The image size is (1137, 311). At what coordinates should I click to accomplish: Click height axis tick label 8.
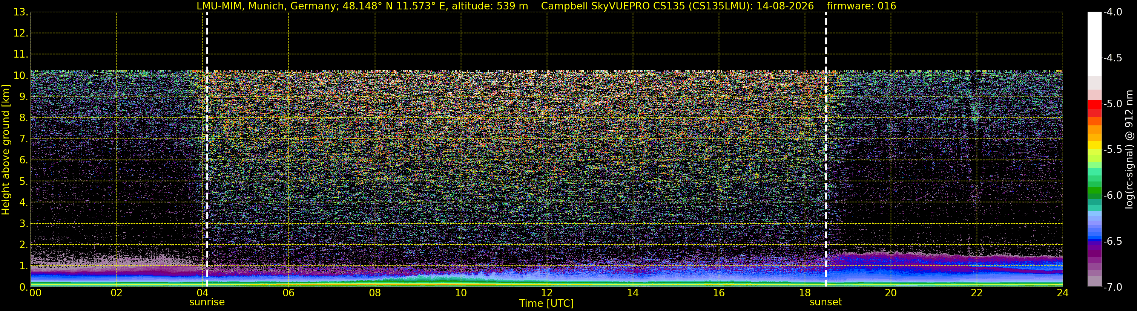pos(23,118)
